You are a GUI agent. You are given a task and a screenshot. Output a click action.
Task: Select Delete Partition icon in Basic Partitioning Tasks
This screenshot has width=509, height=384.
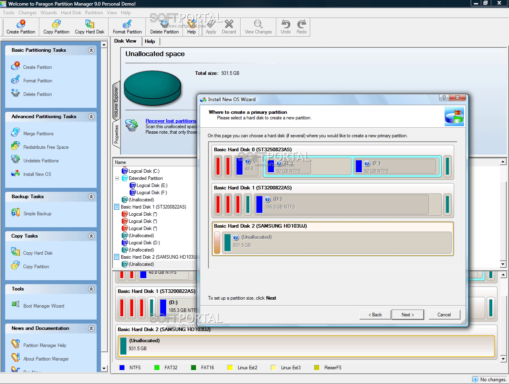click(x=16, y=93)
